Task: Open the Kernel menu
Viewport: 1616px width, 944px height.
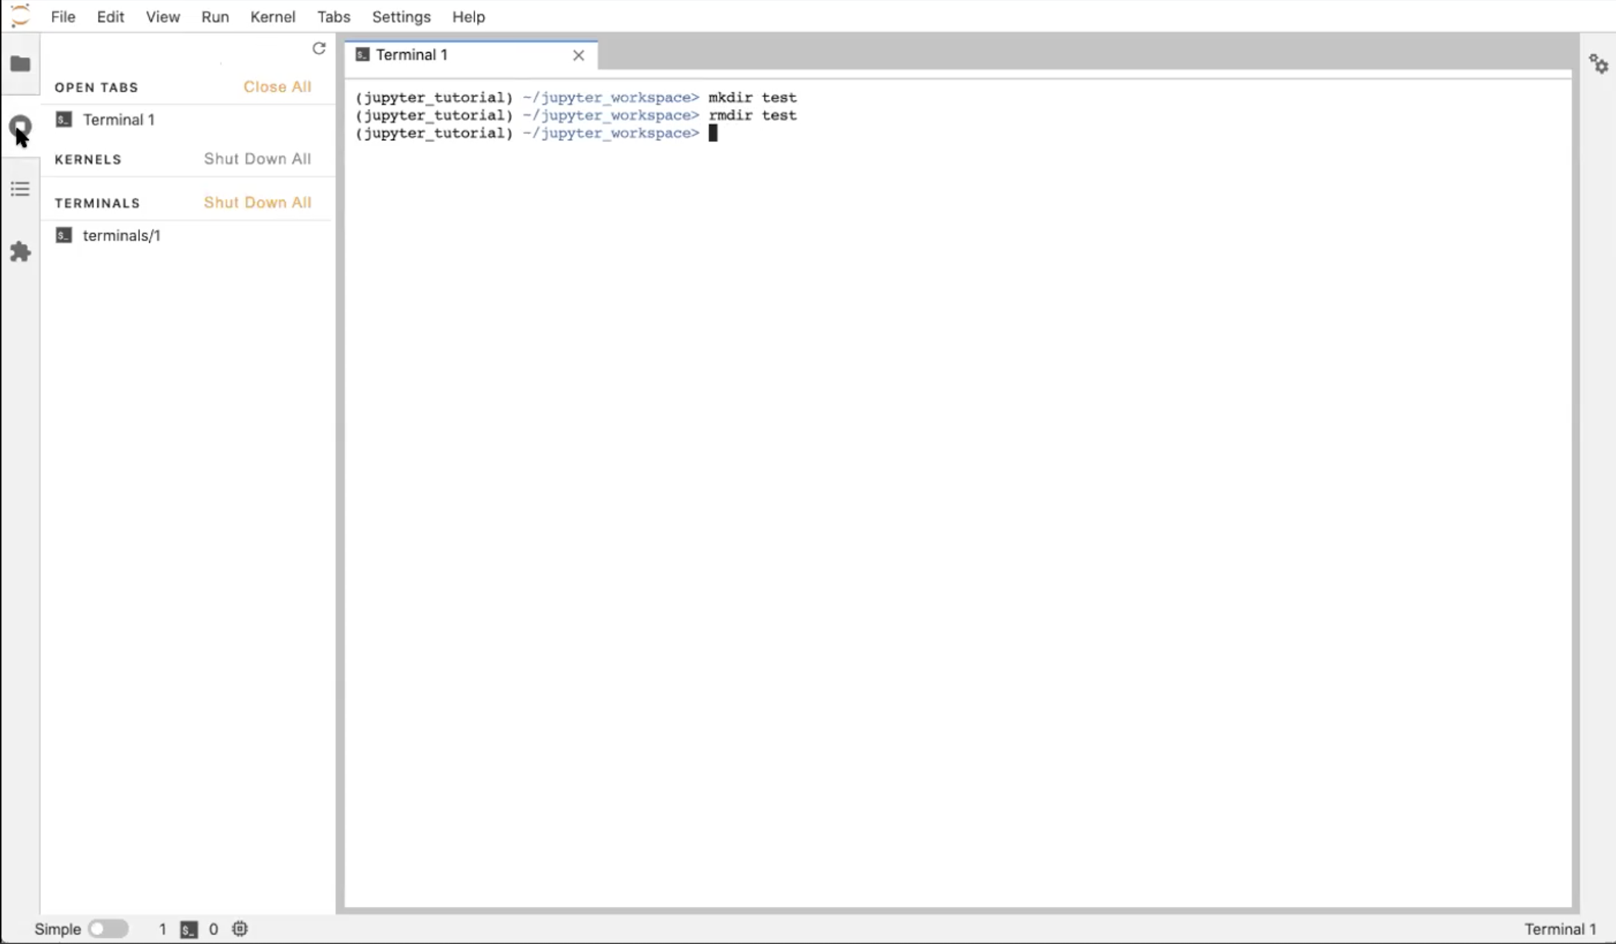Action: tap(272, 16)
